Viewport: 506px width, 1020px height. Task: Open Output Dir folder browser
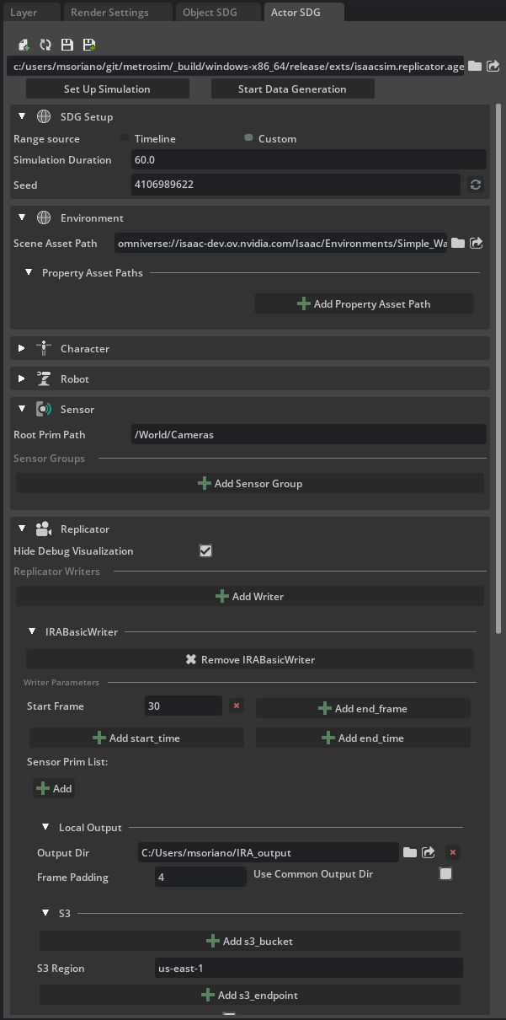click(409, 852)
